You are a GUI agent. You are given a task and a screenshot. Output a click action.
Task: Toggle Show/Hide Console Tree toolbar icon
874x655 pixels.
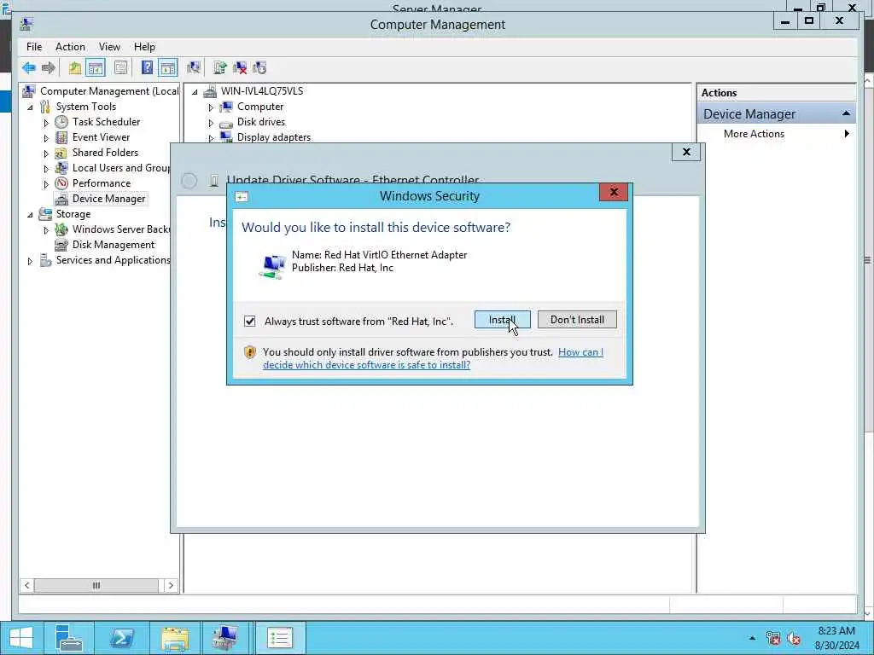96,68
